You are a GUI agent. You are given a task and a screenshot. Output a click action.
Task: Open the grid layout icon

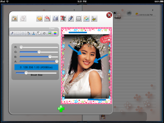tap(78, 18)
